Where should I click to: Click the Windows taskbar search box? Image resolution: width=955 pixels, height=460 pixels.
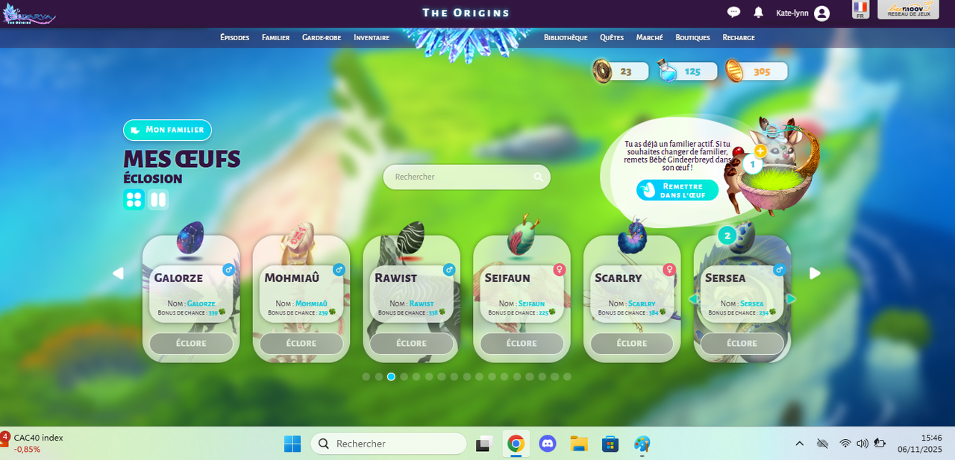pos(389,444)
